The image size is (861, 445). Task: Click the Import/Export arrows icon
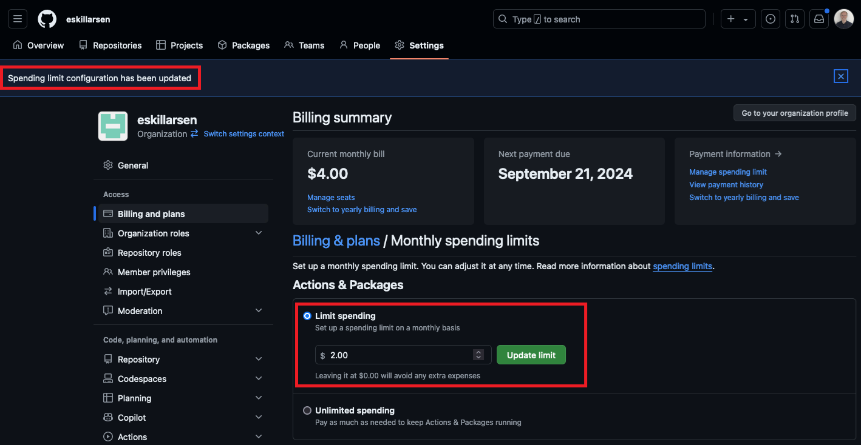(x=108, y=292)
